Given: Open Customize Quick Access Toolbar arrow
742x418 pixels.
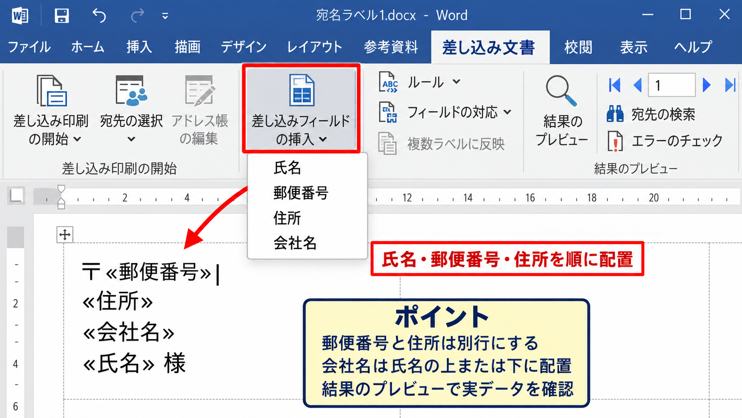Looking at the screenshot, I should (x=165, y=16).
